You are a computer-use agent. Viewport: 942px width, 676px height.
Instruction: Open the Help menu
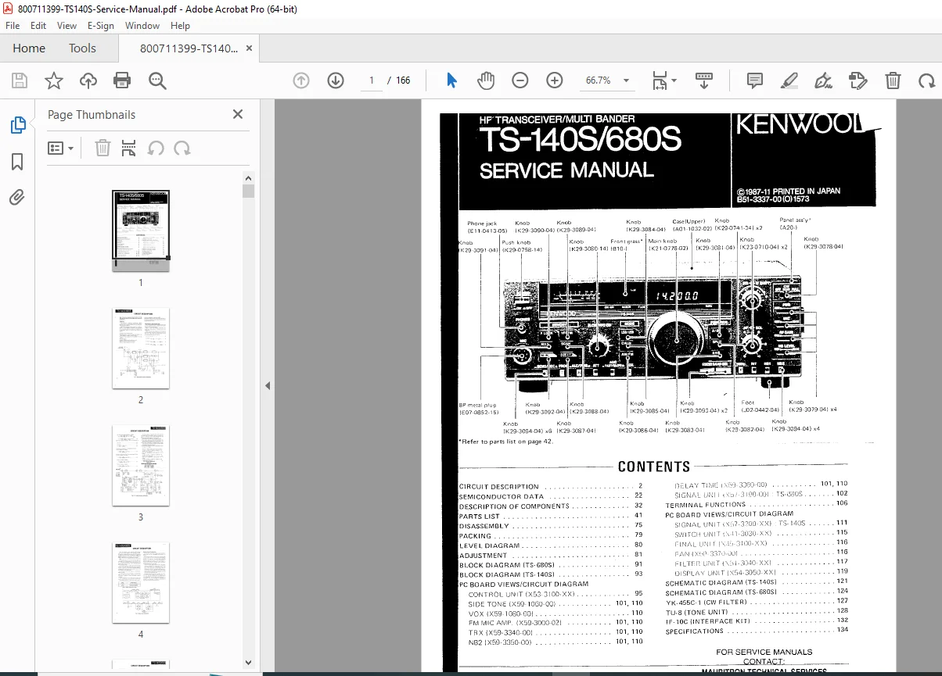tap(180, 26)
